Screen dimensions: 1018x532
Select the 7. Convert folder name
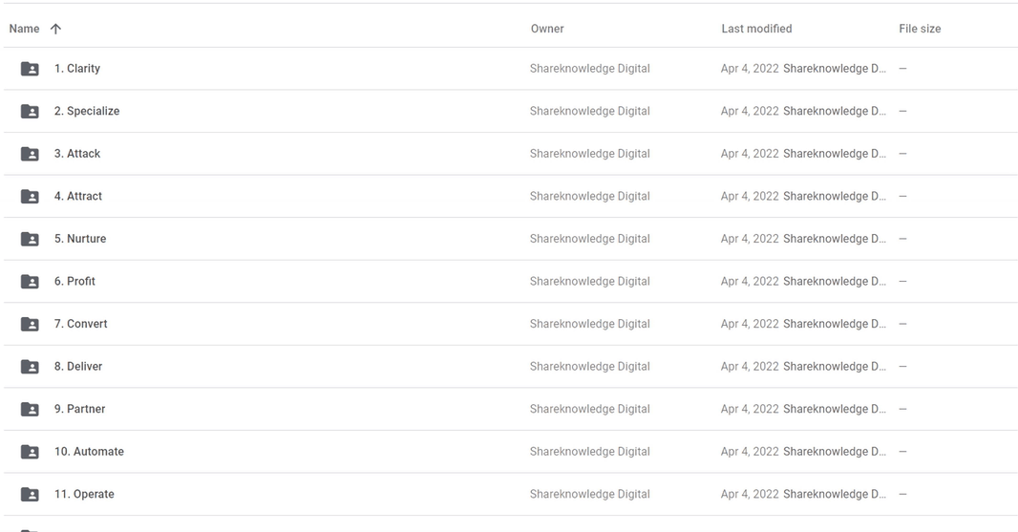pos(80,324)
